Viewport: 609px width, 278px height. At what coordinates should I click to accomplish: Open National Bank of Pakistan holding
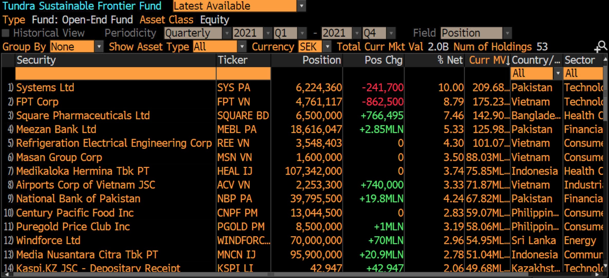[x=78, y=199]
